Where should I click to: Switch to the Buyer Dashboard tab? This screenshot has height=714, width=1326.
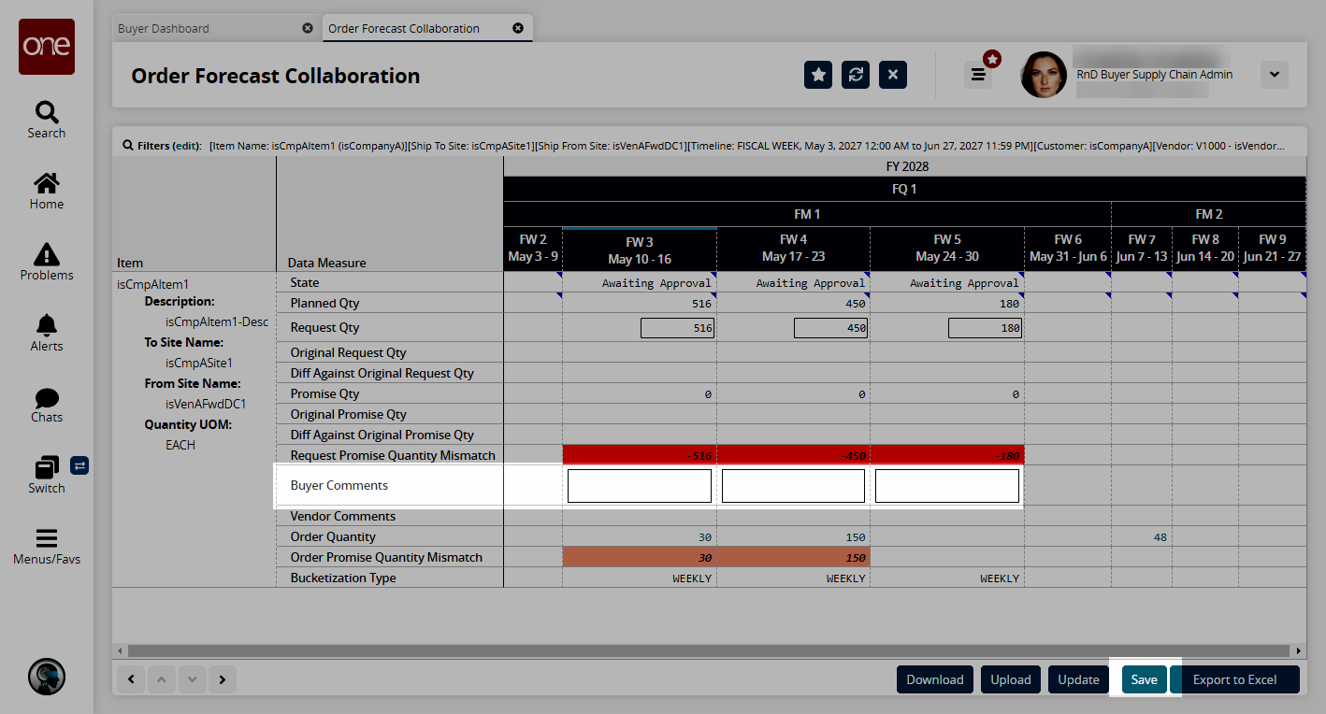click(x=164, y=28)
